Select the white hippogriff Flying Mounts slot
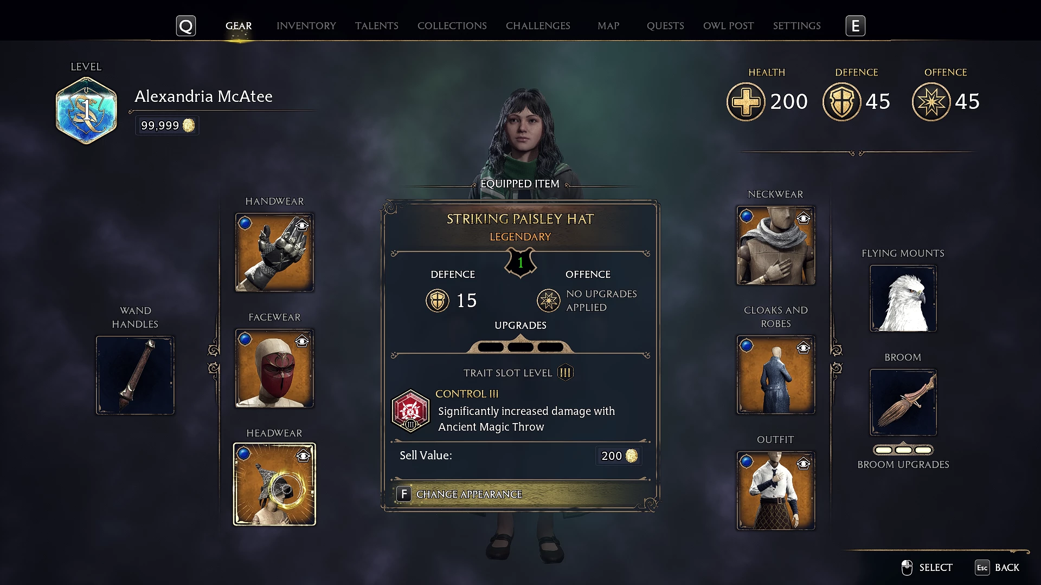Viewport: 1041px width, 585px height. 903,298
